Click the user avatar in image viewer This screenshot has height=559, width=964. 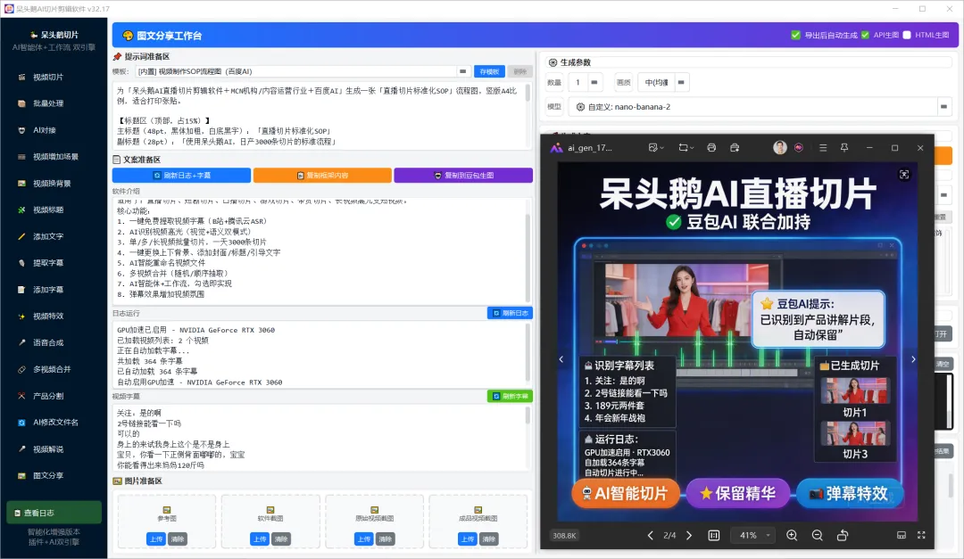pos(779,148)
